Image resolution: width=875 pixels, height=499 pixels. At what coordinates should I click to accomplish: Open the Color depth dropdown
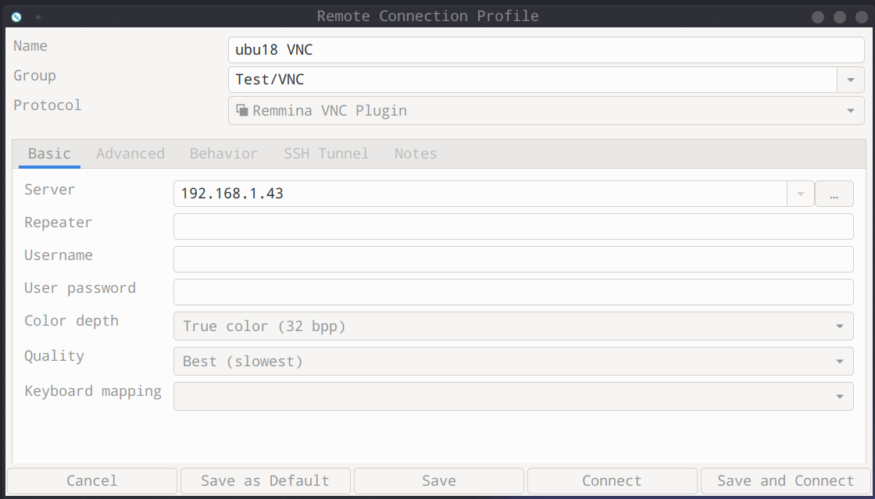click(512, 326)
